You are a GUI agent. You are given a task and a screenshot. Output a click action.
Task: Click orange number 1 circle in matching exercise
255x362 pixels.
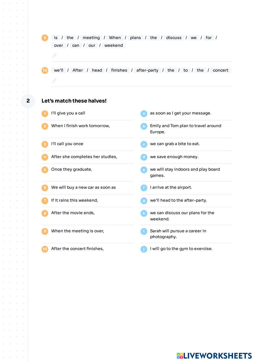45,113
